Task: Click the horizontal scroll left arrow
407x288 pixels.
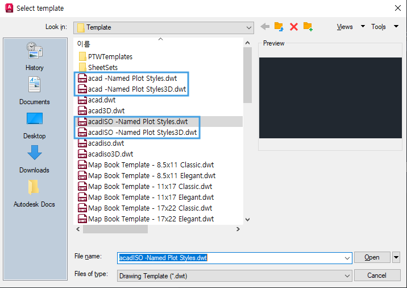Action: (78, 229)
